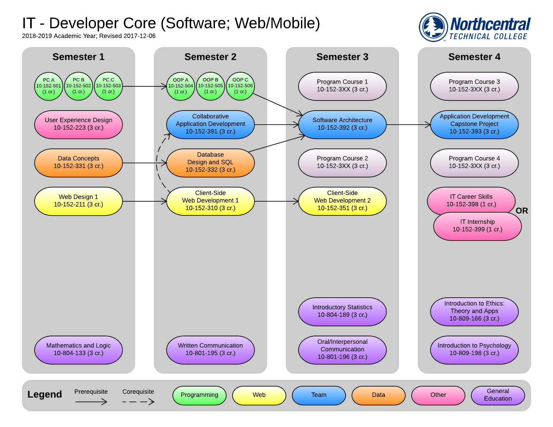Select the green Programming legend swatch
553x427 pixels.
199,395
